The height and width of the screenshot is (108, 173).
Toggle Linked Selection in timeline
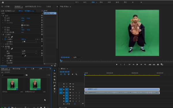(x=69, y=74)
